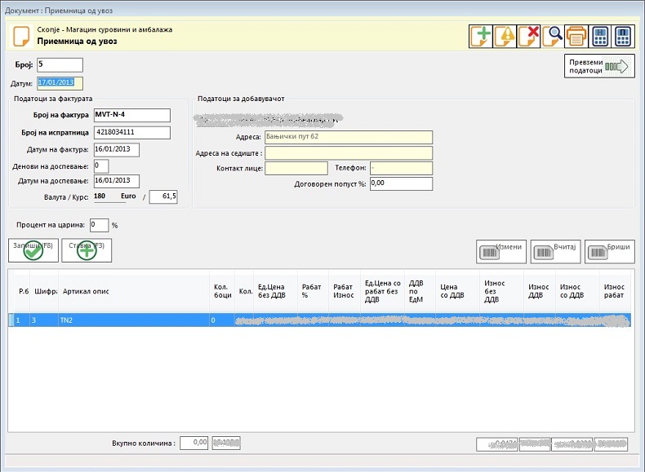Click the Датум field showing 17/01/2013
This screenshot has height=472, width=645.
click(x=60, y=83)
